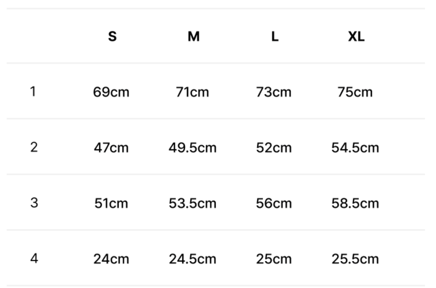Click the S size column header

[112, 37]
